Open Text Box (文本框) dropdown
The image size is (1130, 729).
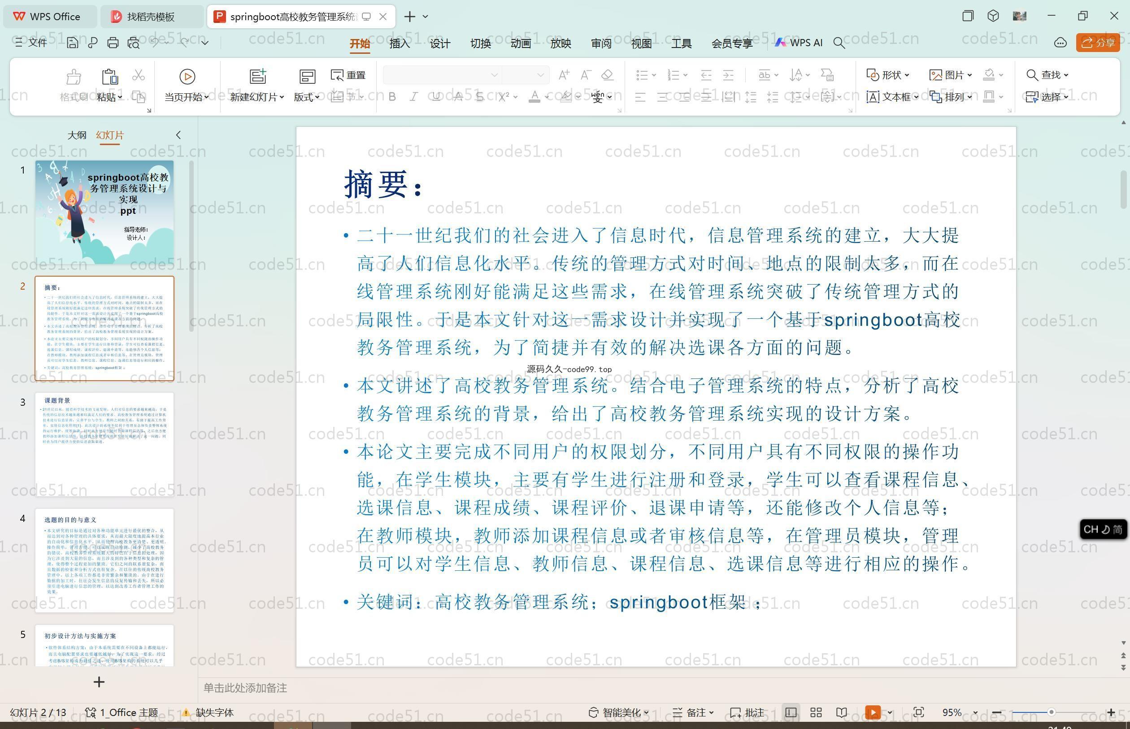(x=892, y=97)
